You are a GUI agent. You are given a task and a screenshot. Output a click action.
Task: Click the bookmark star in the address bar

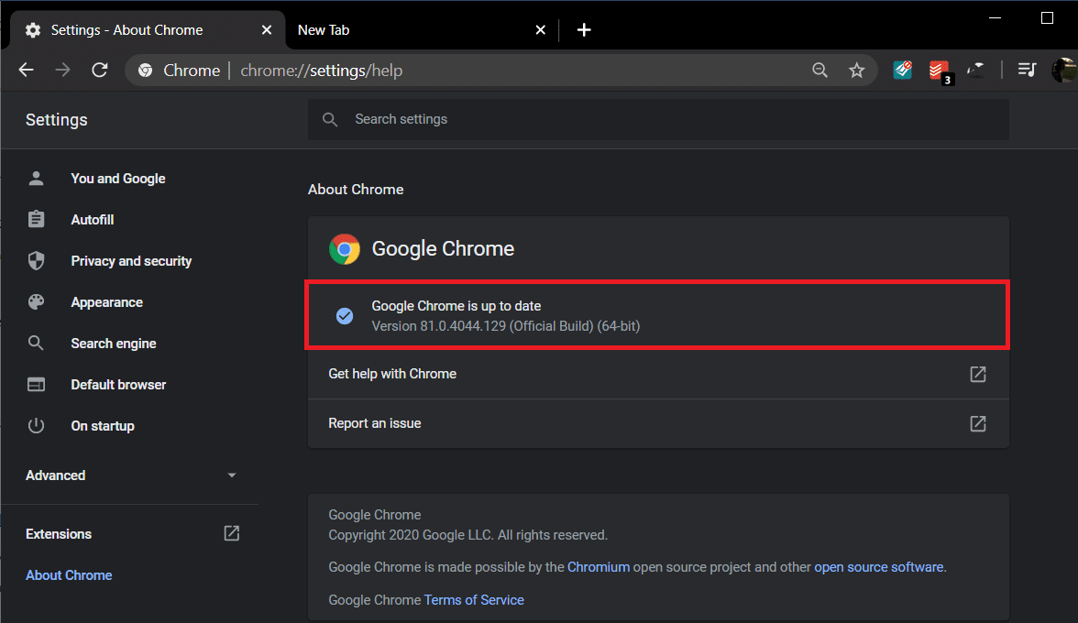tap(856, 70)
